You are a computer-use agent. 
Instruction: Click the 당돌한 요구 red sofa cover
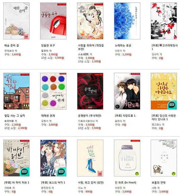pos(53,21)
